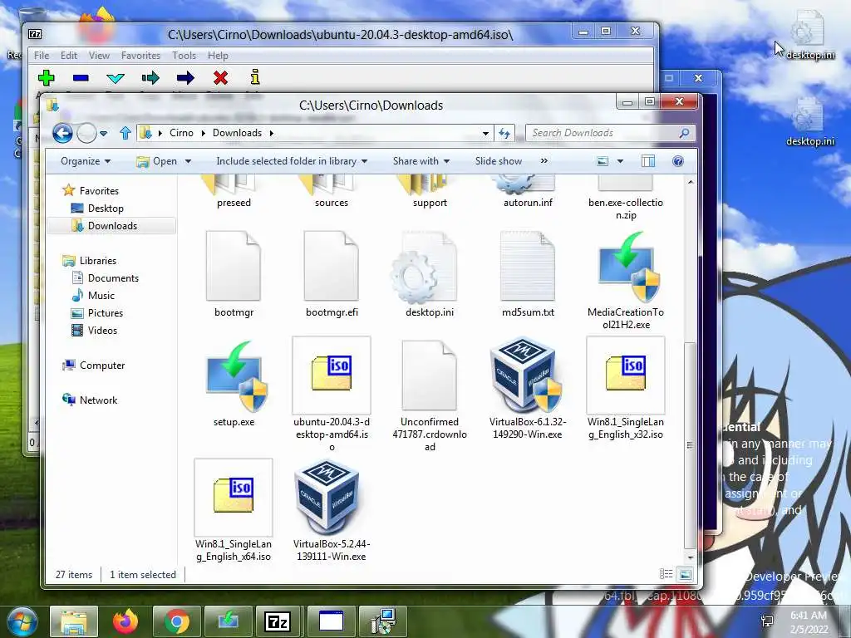The image size is (851, 638).
Task: Change view with the views icon
Action: point(603,161)
